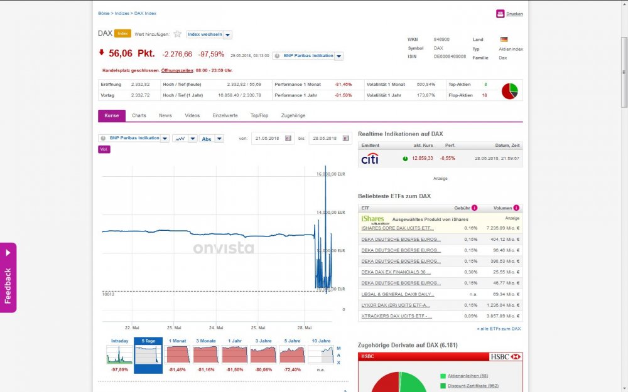
Task: Click the Gebühr info icon
Action: pyautogui.click(x=474, y=208)
